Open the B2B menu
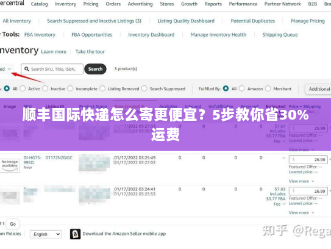The height and width of the screenshot is (249, 331). (313, 4)
